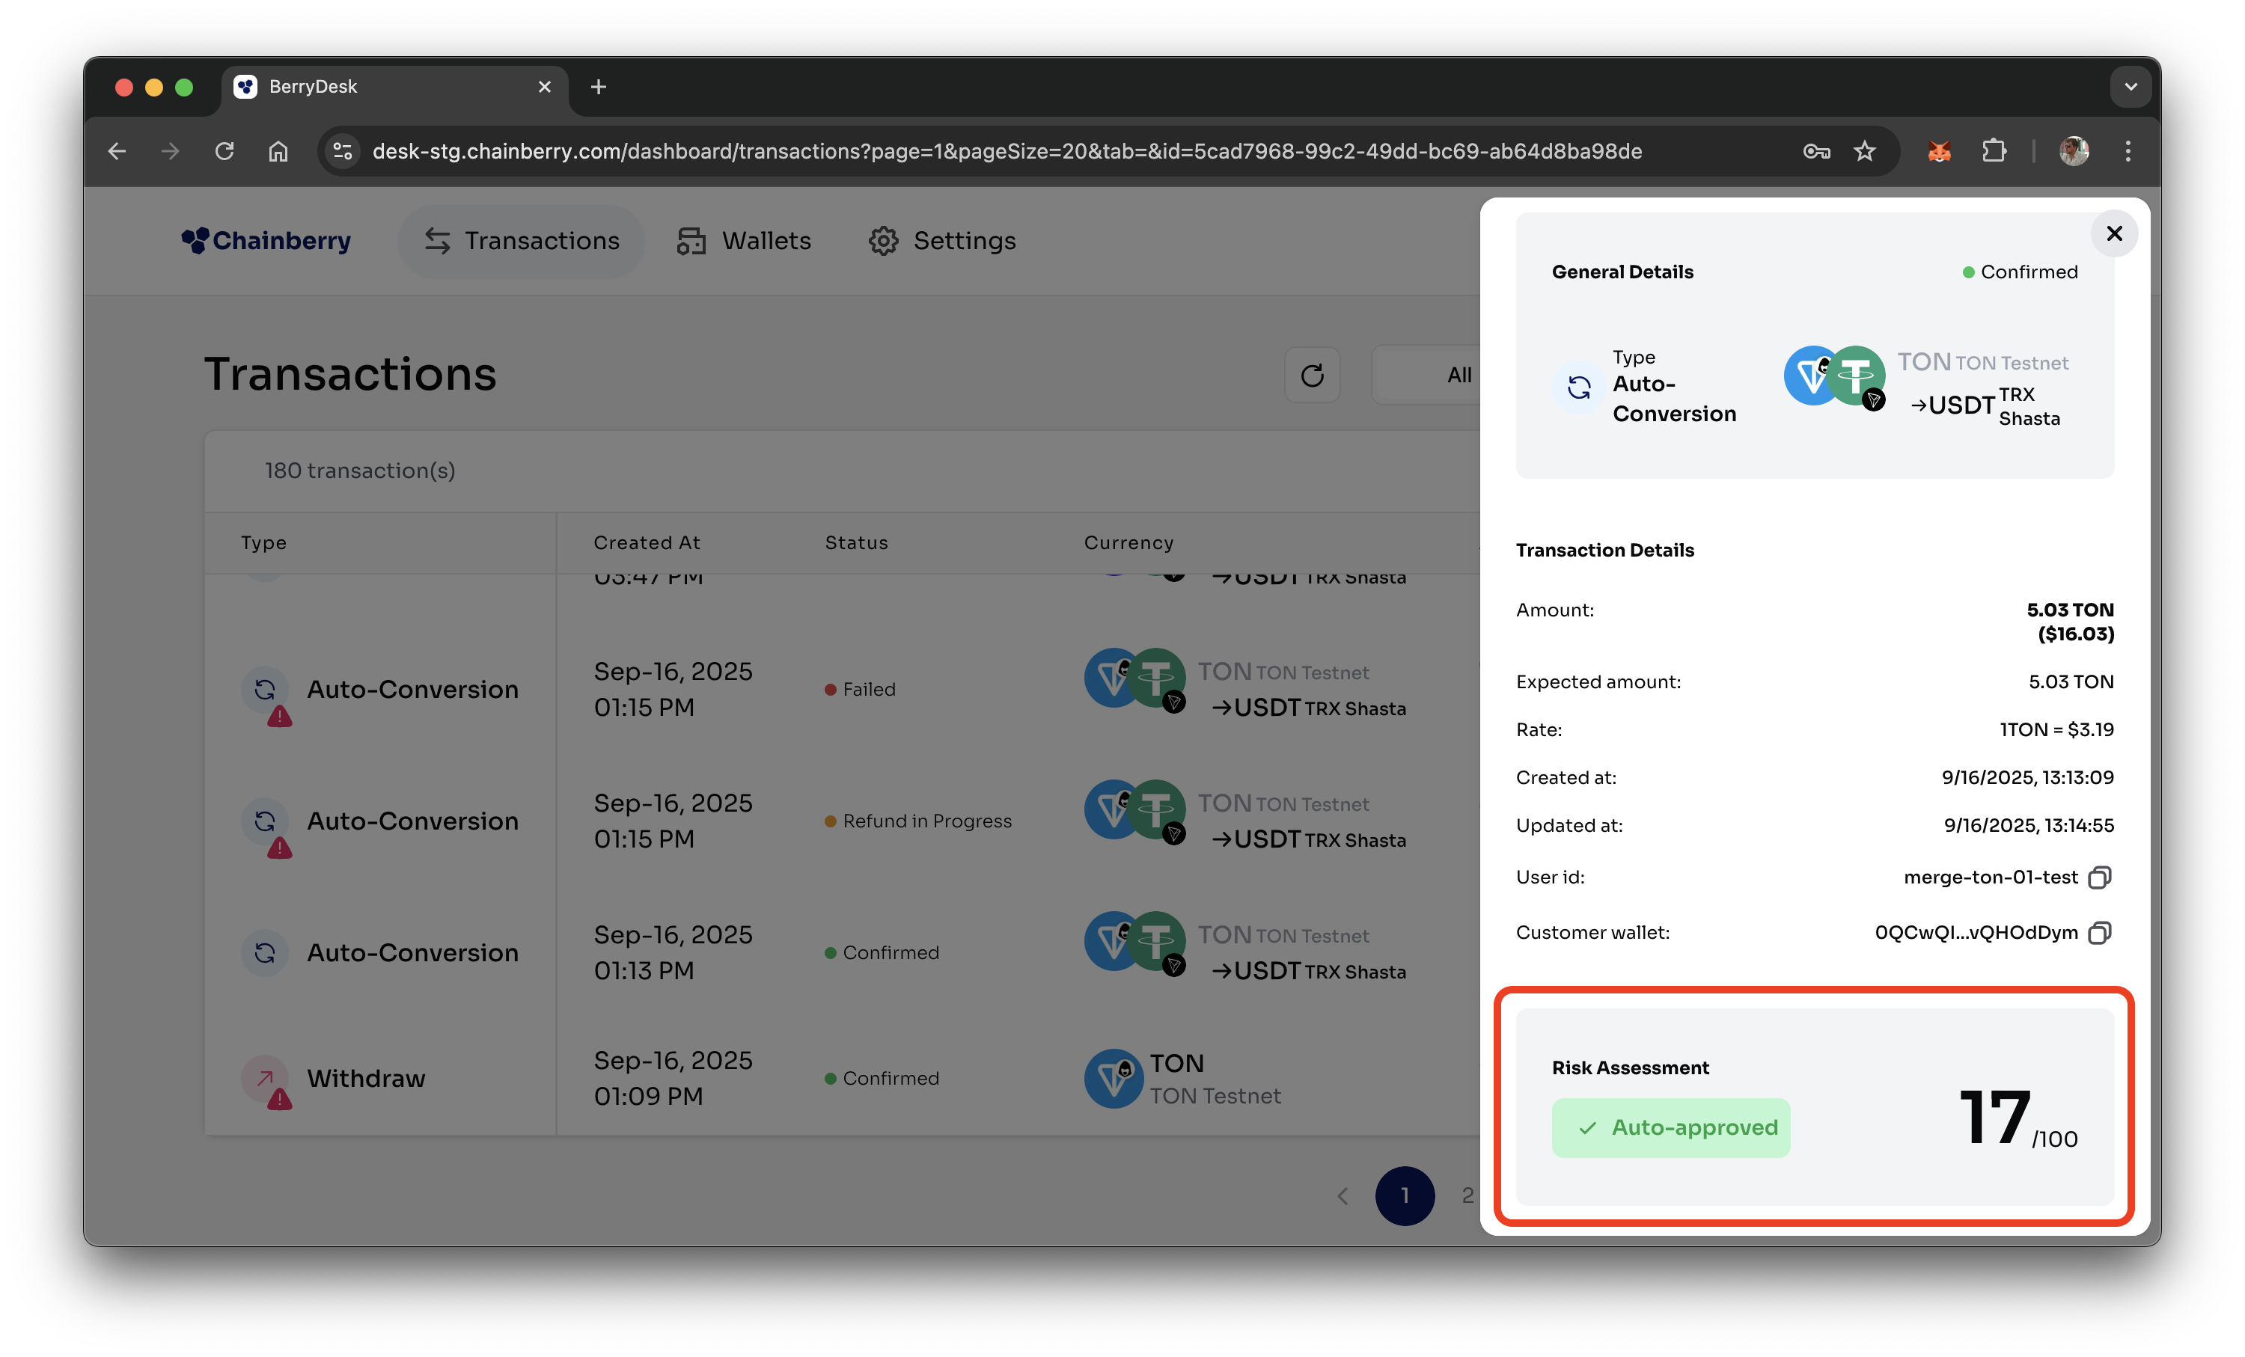This screenshot has width=2245, height=1357.
Task: Open MetaMask fox extension
Action: [1939, 151]
